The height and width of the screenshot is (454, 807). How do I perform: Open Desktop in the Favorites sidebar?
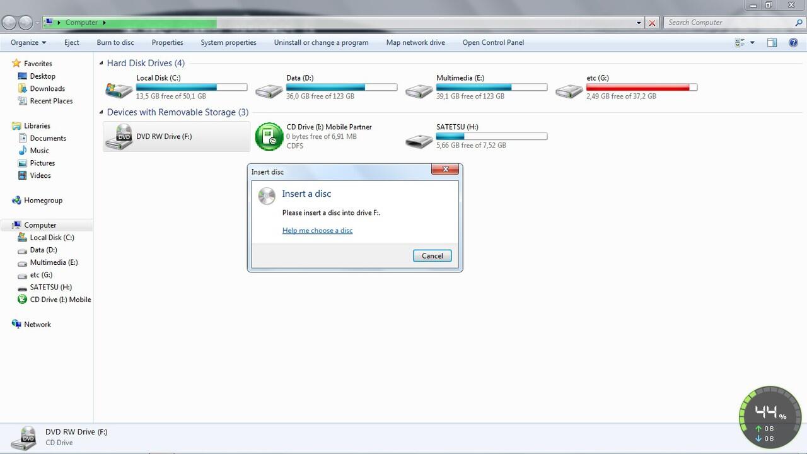[42, 76]
